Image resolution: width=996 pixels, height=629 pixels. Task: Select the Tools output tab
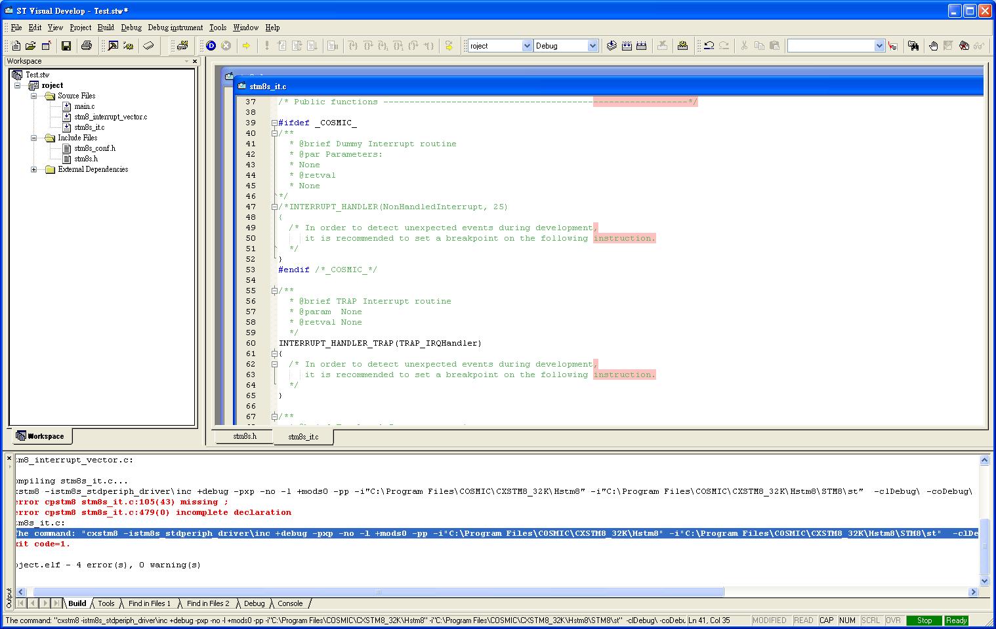point(106,603)
